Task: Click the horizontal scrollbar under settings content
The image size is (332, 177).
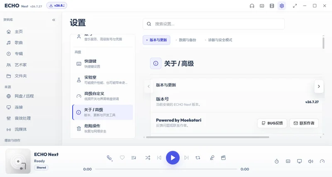Action: point(207,137)
